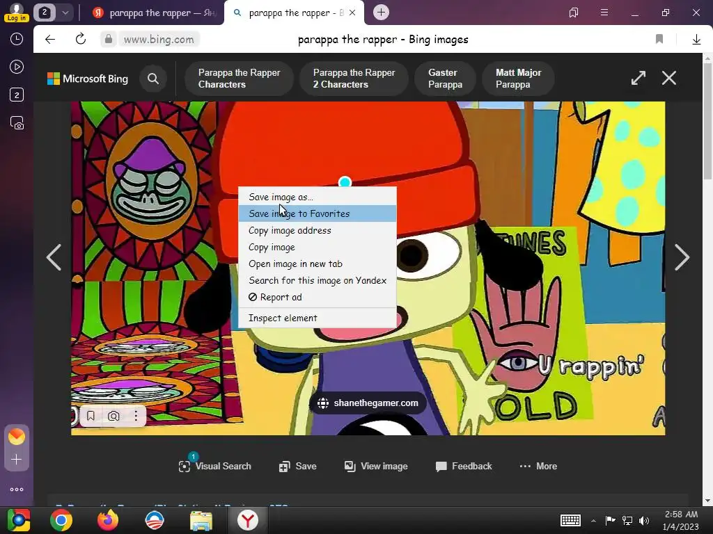Open the volume speaker tray icon
The height and width of the screenshot is (534, 713).
pyautogui.click(x=644, y=521)
